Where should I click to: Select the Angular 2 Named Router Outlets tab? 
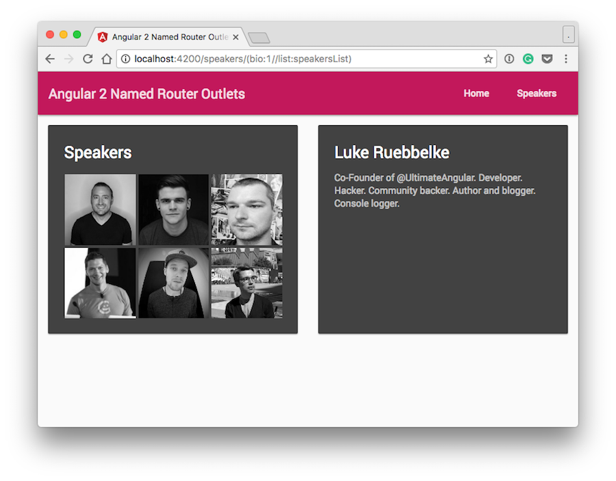(x=164, y=37)
